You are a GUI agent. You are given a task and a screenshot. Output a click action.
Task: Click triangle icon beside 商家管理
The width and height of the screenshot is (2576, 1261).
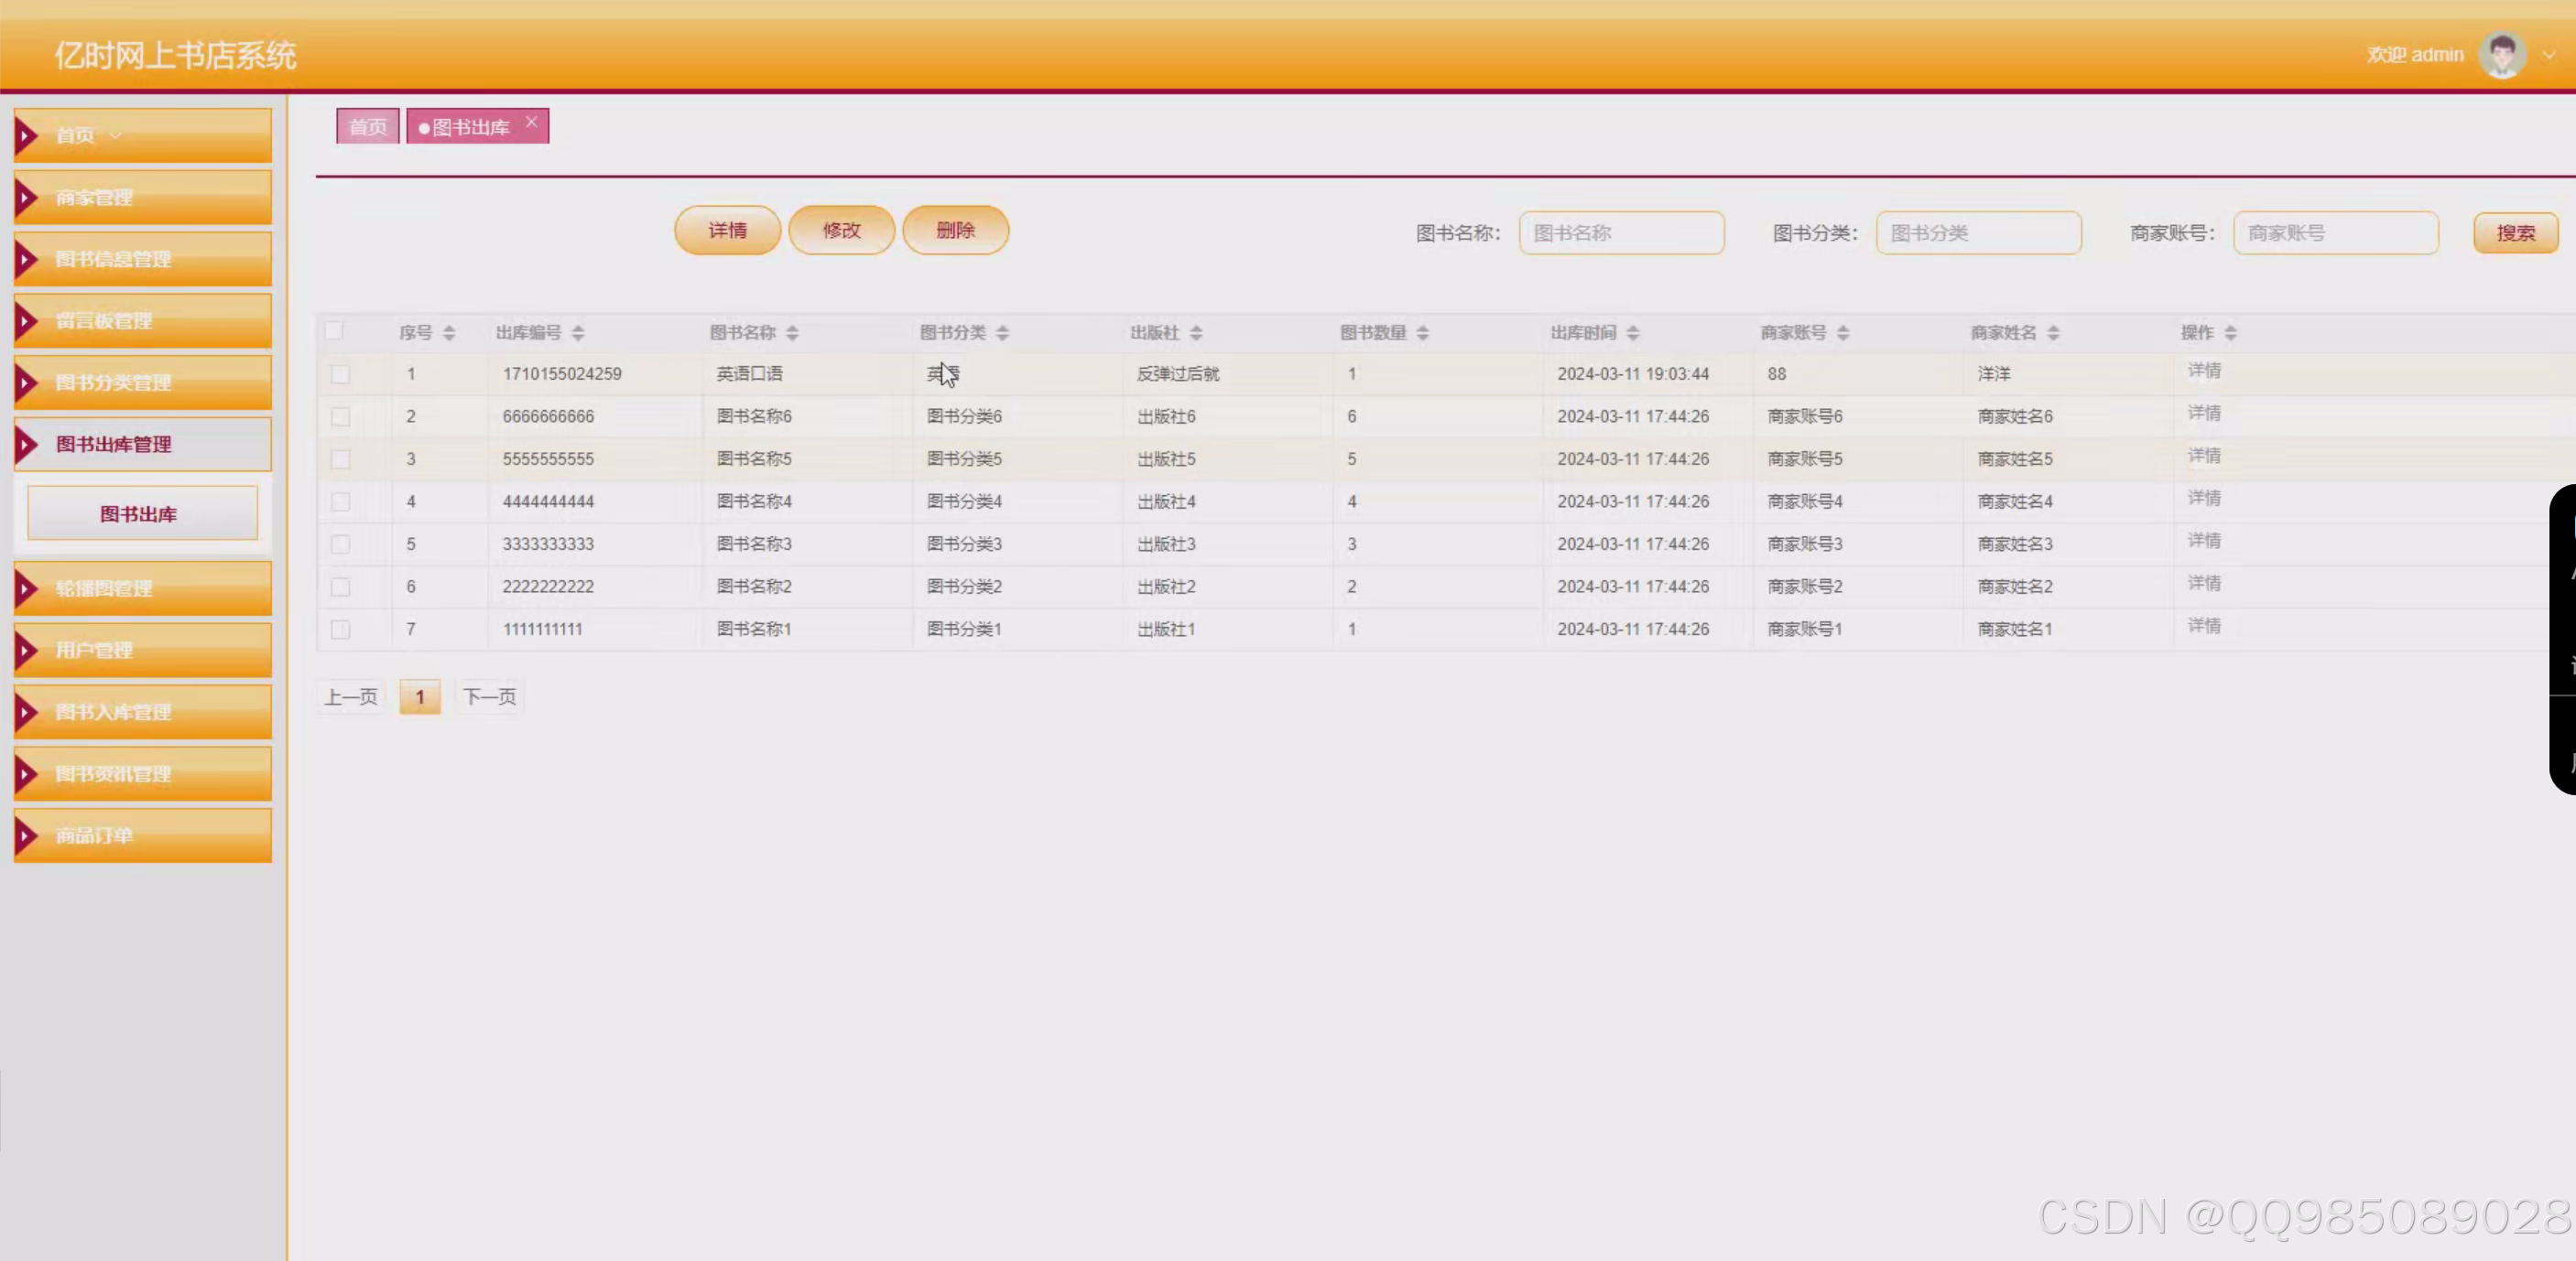coord(27,197)
